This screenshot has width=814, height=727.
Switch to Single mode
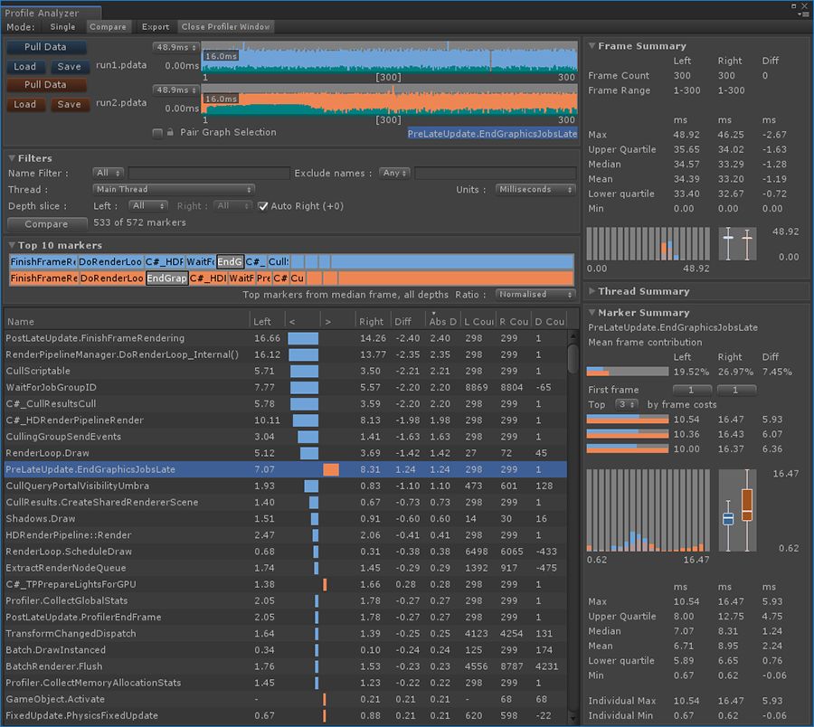62,27
